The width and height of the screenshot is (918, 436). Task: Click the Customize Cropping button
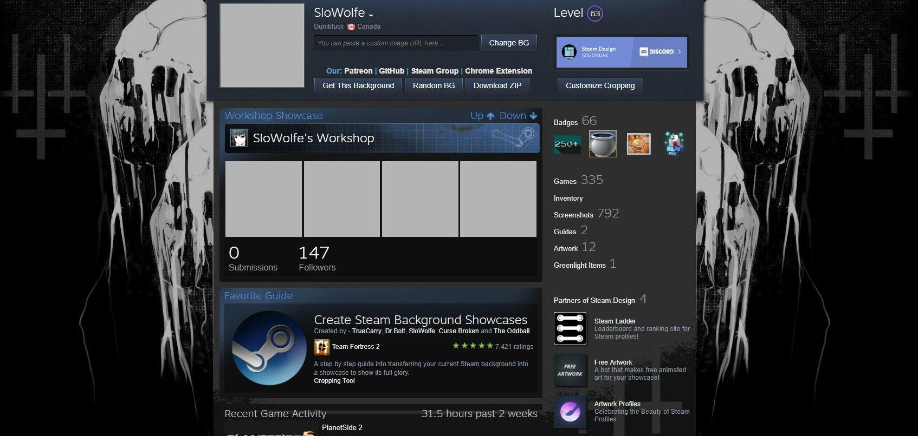coord(600,85)
